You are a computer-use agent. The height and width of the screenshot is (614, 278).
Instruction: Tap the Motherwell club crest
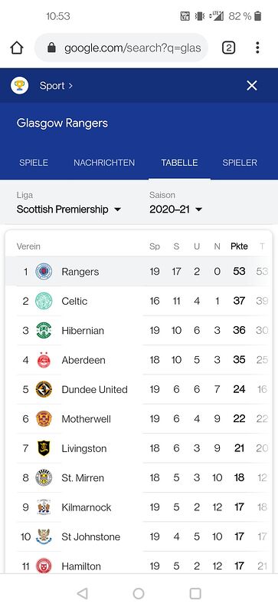[x=44, y=418]
